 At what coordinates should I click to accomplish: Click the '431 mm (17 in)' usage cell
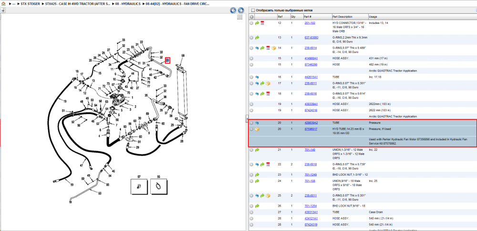coord(378,58)
